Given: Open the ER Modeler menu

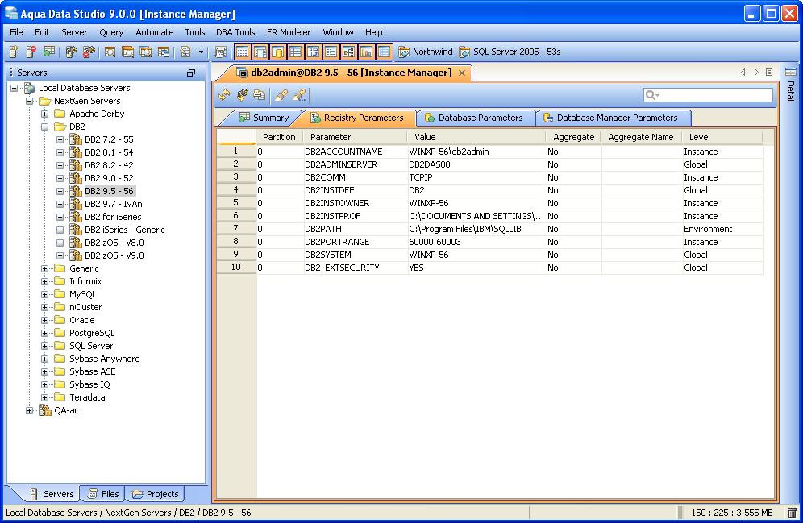Looking at the screenshot, I should pyautogui.click(x=289, y=32).
